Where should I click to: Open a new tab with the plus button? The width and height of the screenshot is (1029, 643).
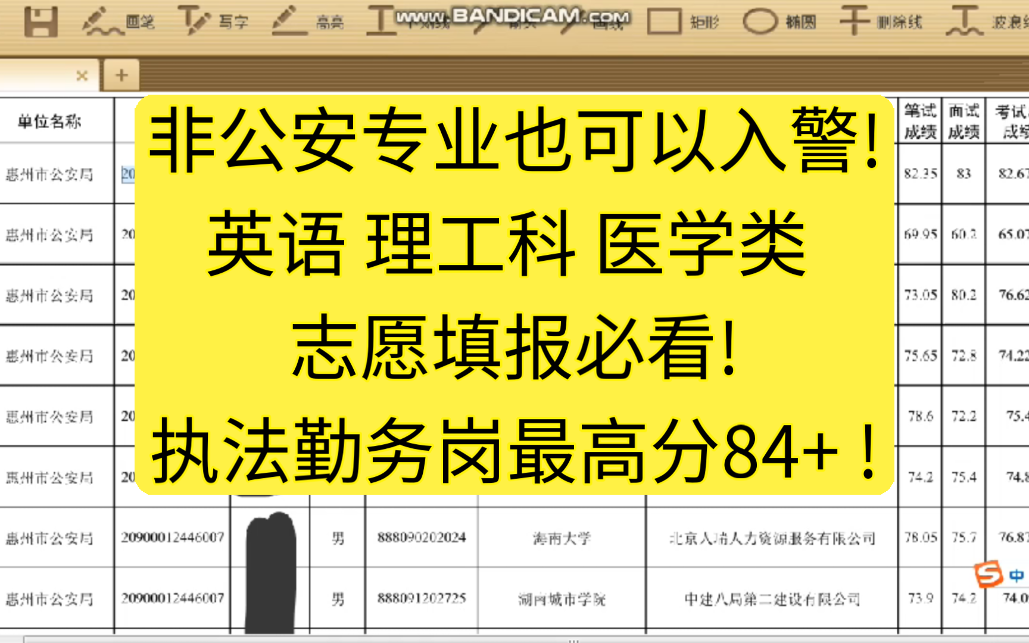[121, 75]
